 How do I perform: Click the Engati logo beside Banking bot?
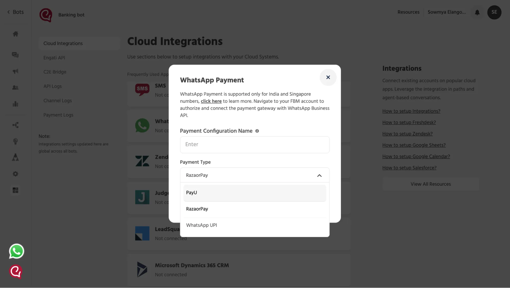point(46,15)
